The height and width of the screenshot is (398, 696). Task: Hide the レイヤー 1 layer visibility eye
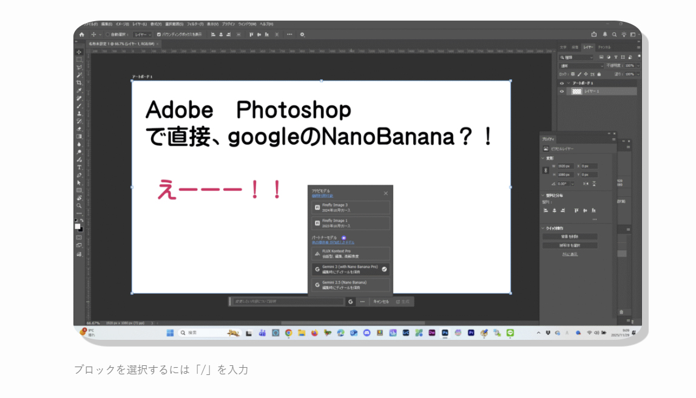[562, 91]
